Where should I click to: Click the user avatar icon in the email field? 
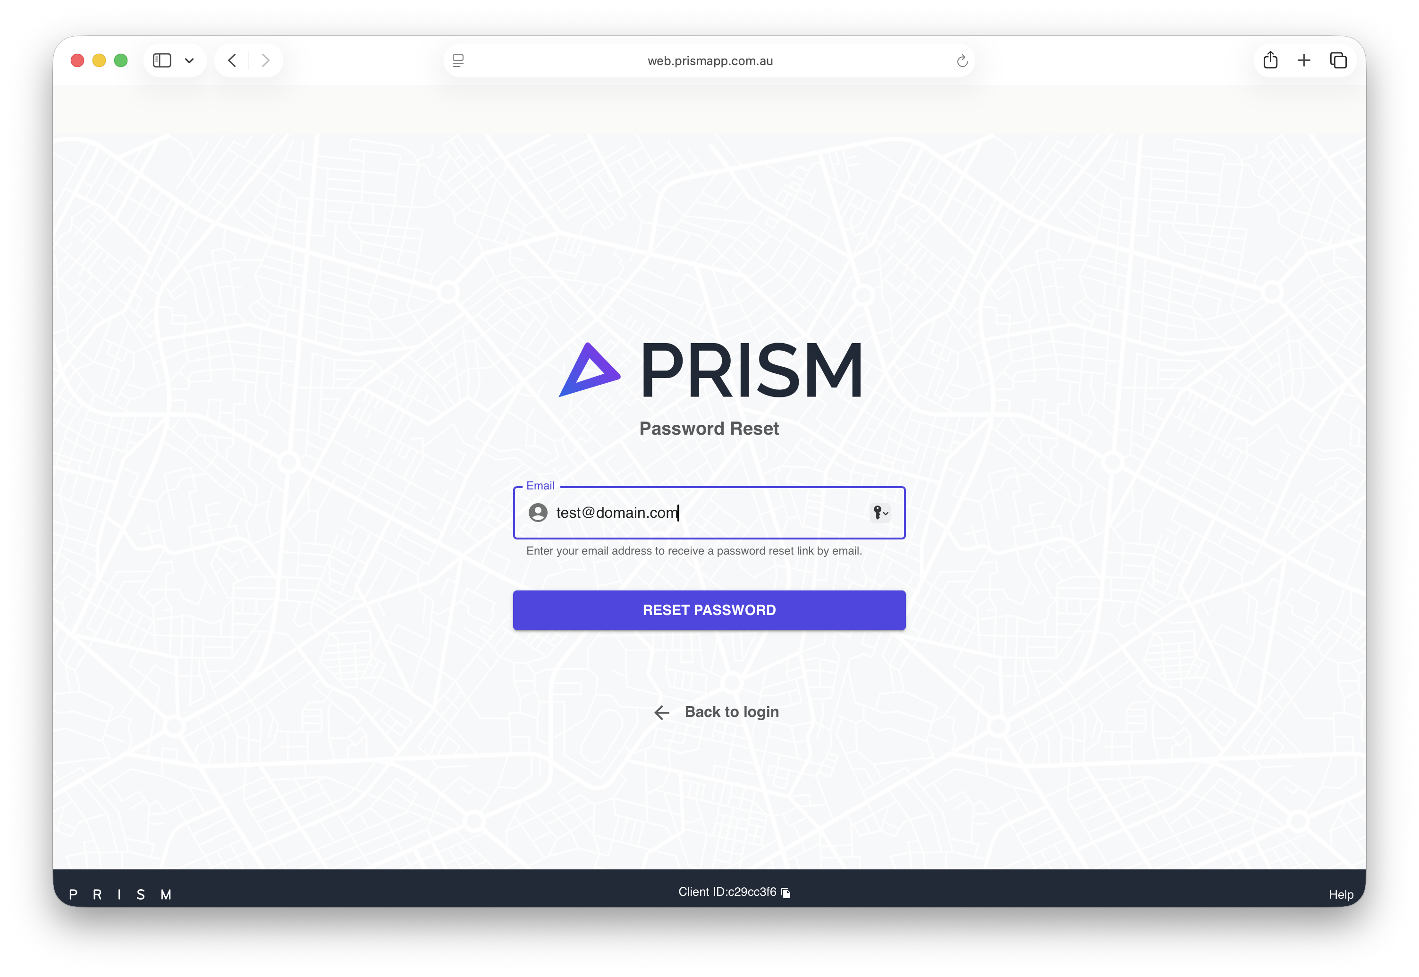click(x=538, y=513)
